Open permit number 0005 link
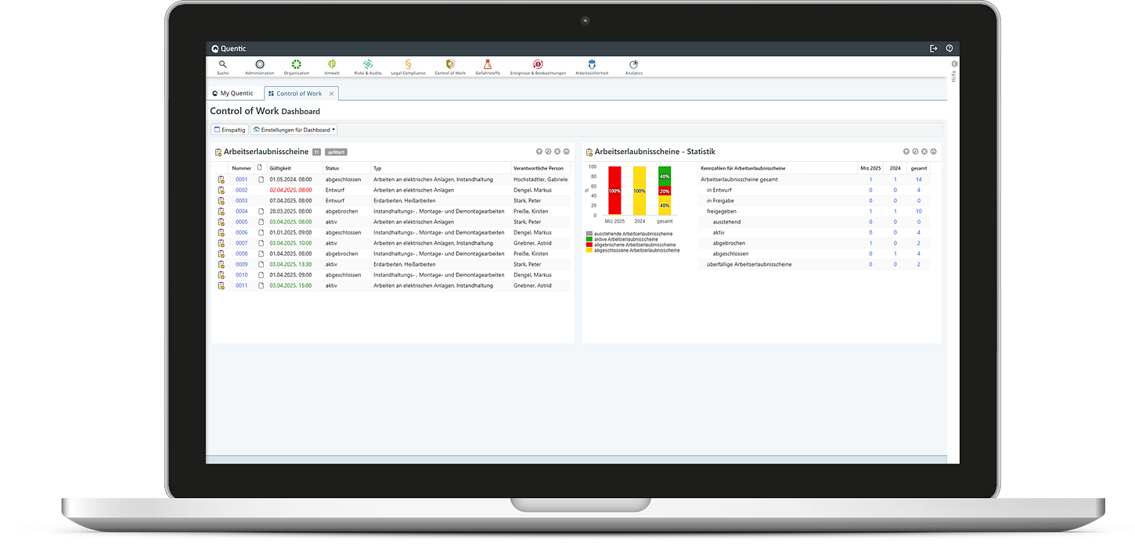 click(241, 222)
